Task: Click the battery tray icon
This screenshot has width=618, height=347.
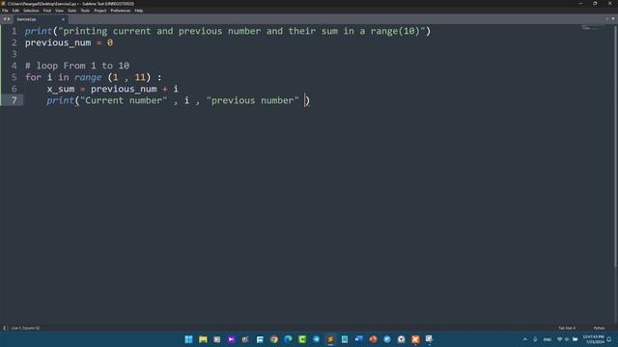Action: [x=576, y=339]
